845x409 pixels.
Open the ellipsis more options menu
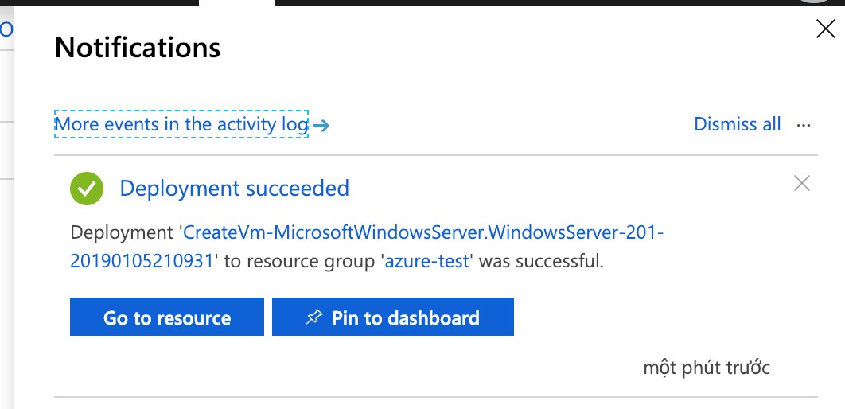pos(803,125)
